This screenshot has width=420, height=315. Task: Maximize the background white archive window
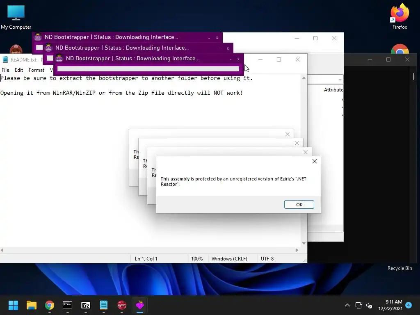coord(315,38)
